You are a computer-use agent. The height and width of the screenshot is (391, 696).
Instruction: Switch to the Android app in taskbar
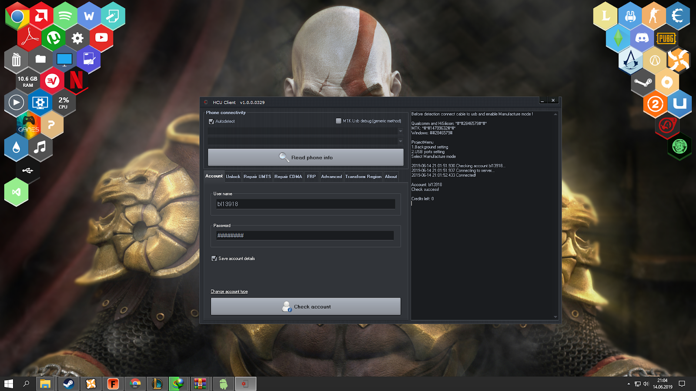point(223,384)
